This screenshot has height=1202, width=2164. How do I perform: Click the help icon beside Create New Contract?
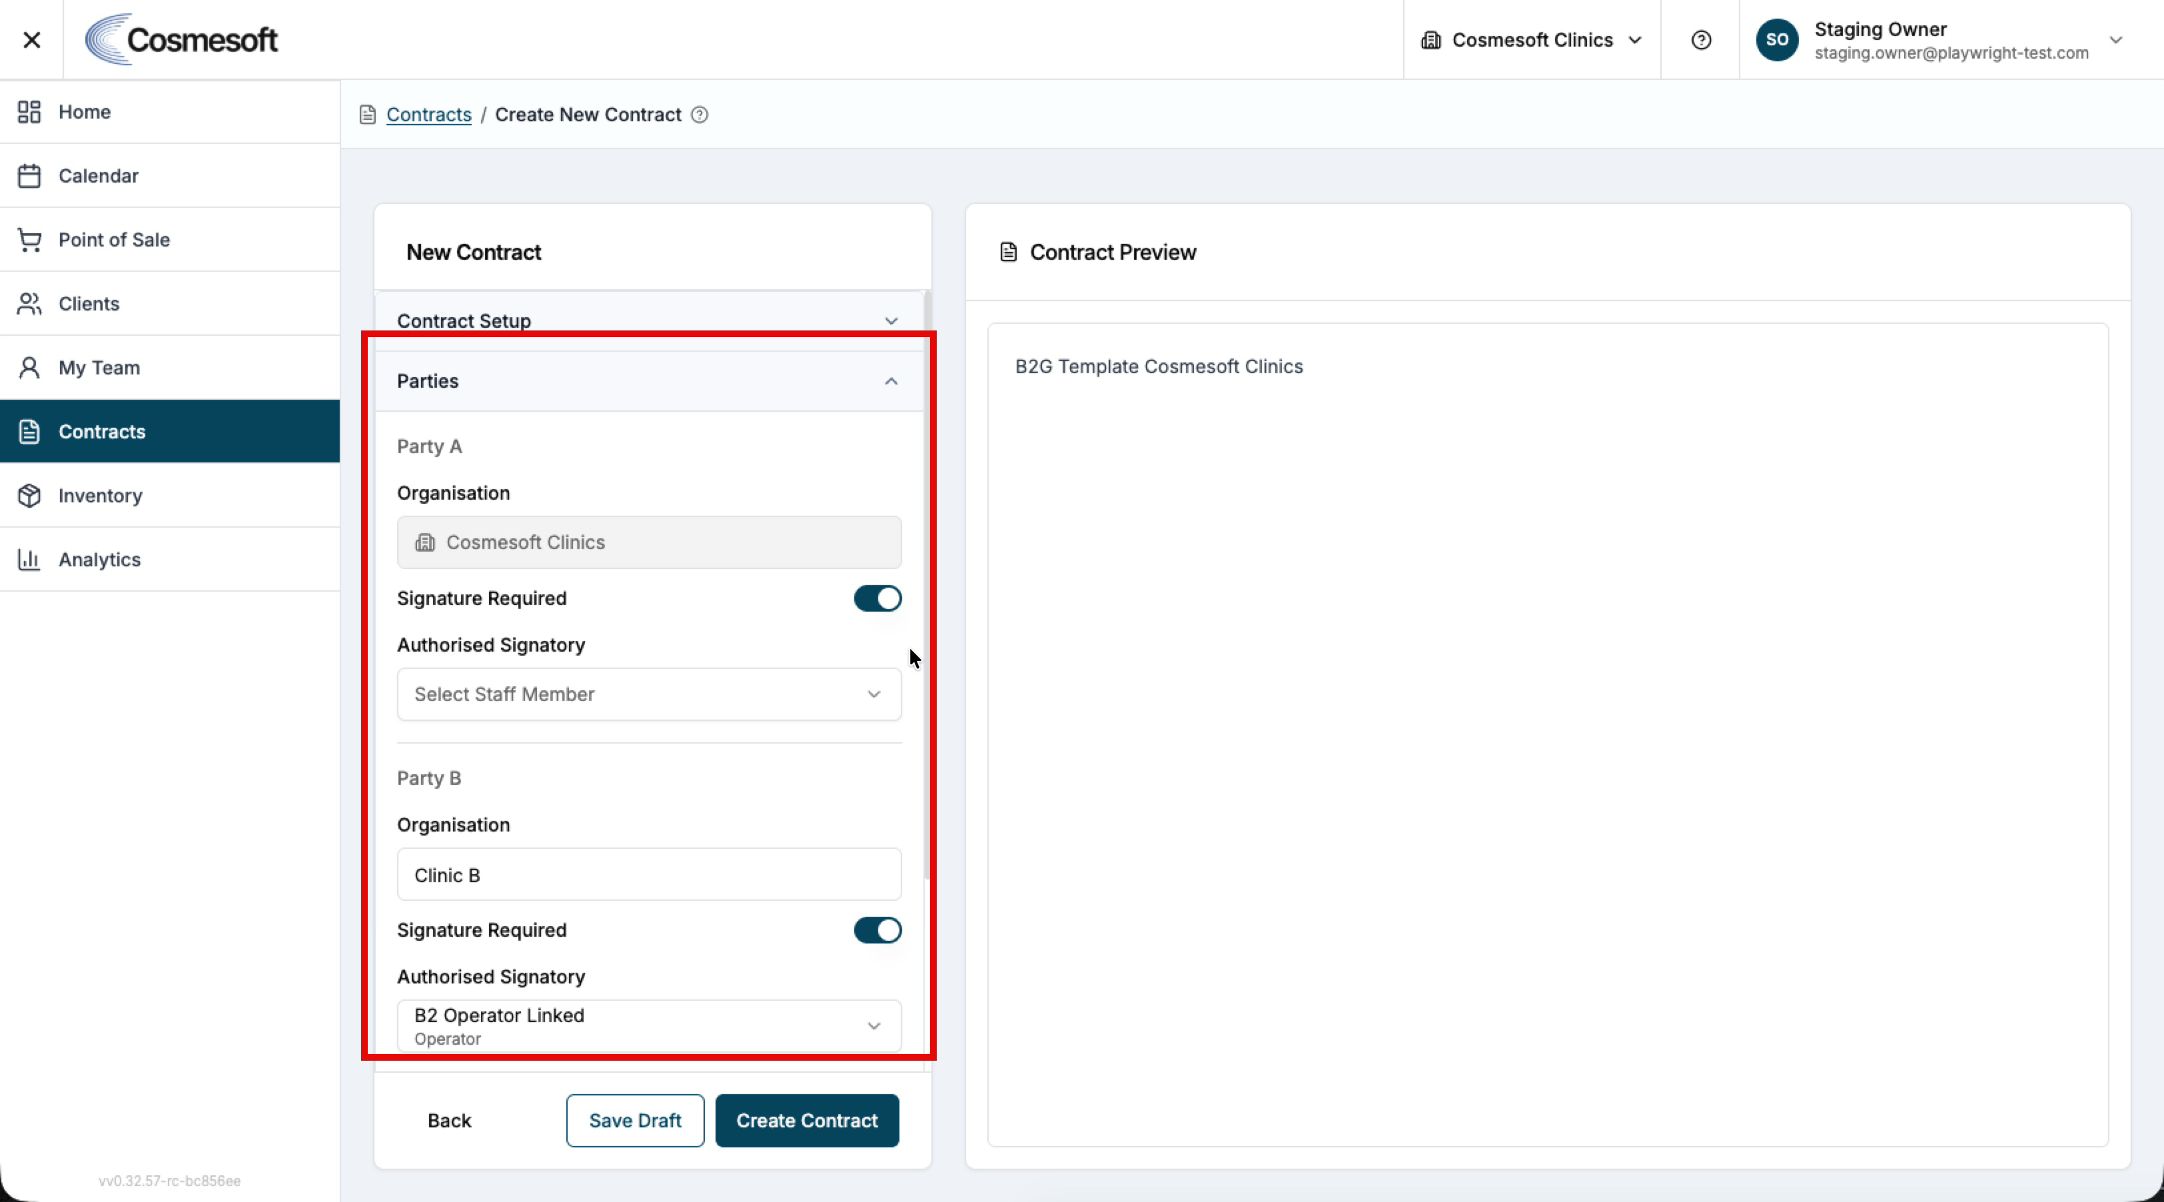coord(700,114)
